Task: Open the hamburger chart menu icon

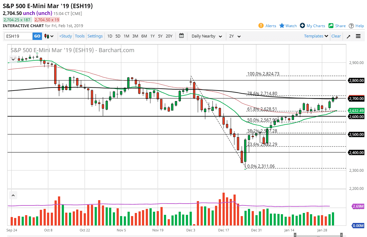Action: (358, 36)
